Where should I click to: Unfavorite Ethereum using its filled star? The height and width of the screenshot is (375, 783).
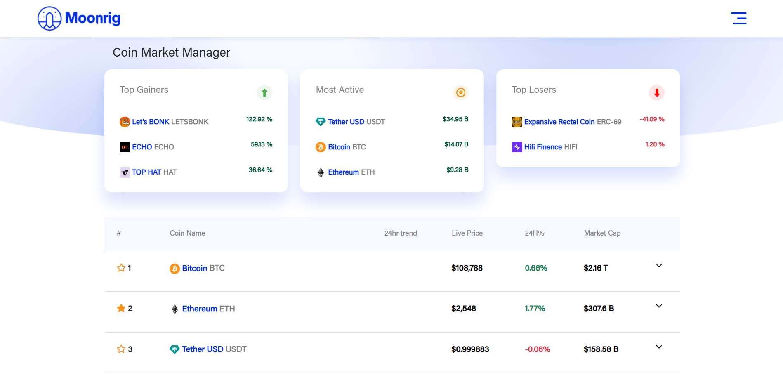pyautogui.click(x=121, y=308)
